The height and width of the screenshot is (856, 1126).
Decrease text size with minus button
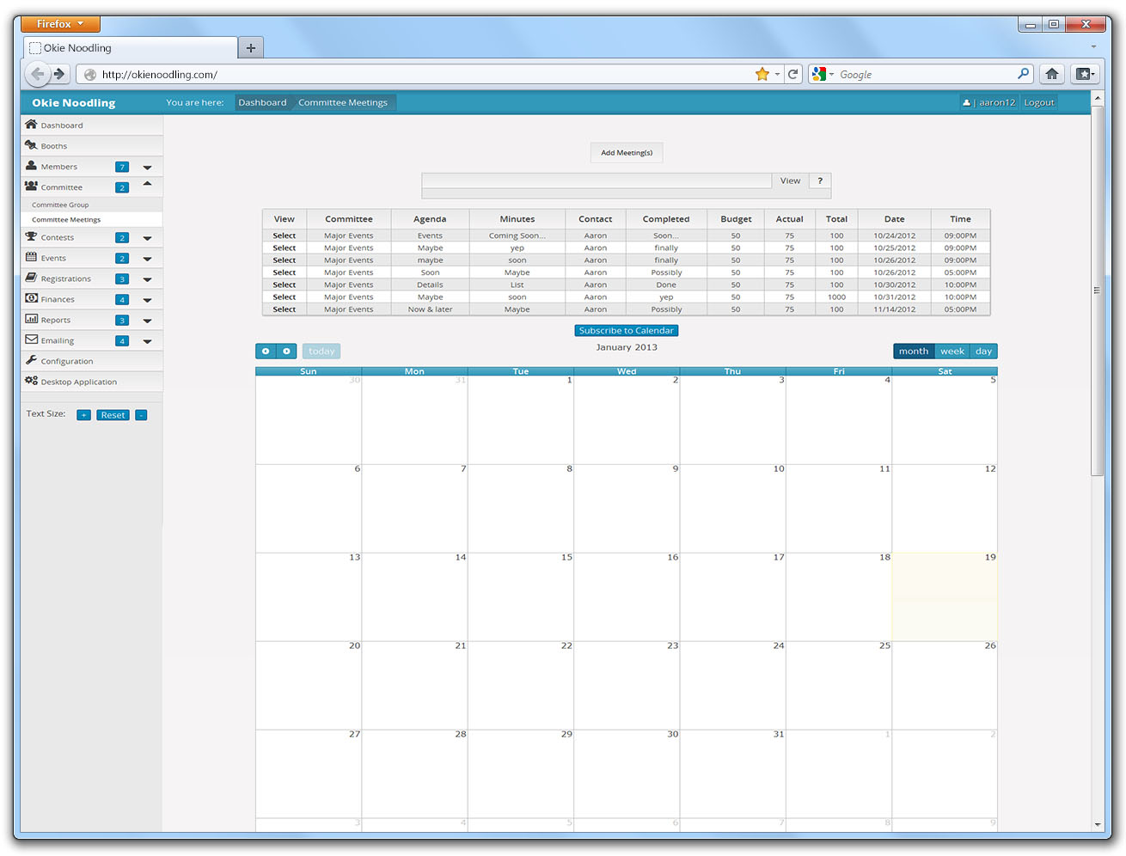(x=141, y=415)
